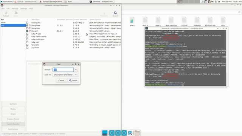Open the util.c file icon

click(223, 20)
